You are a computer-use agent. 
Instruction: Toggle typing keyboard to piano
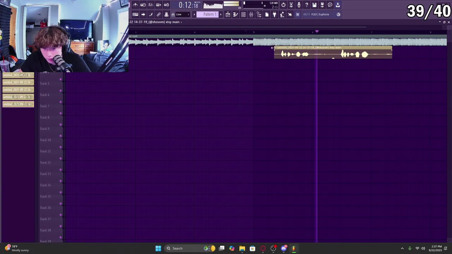tap(135, 14)
